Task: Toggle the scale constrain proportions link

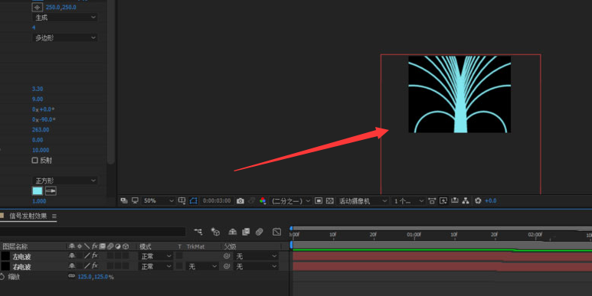Action: tap(71, 276)
